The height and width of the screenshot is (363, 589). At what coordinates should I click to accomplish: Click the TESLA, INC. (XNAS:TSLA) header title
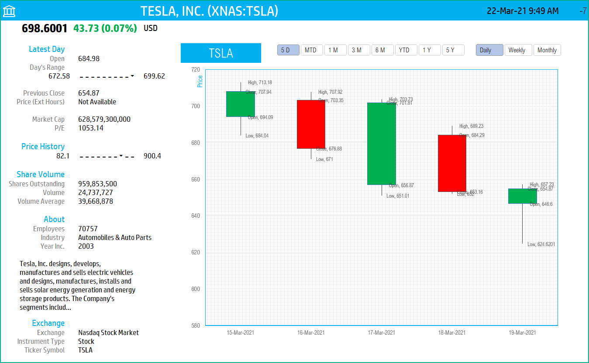click(x=209, y=11)
